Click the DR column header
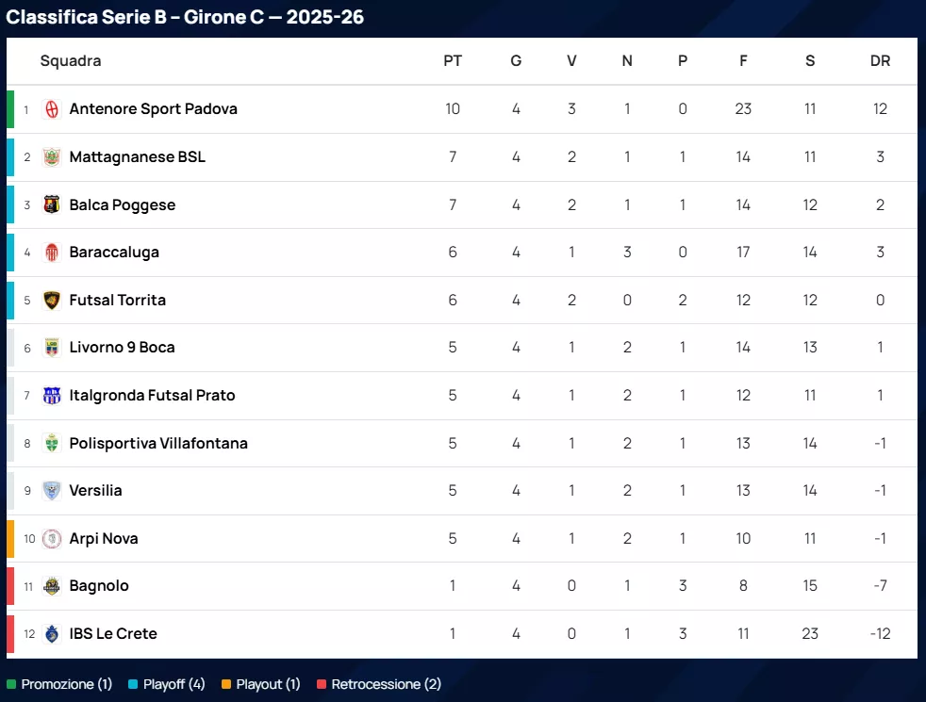The height and width of the screenshot is (702, 926). [880, 61]
